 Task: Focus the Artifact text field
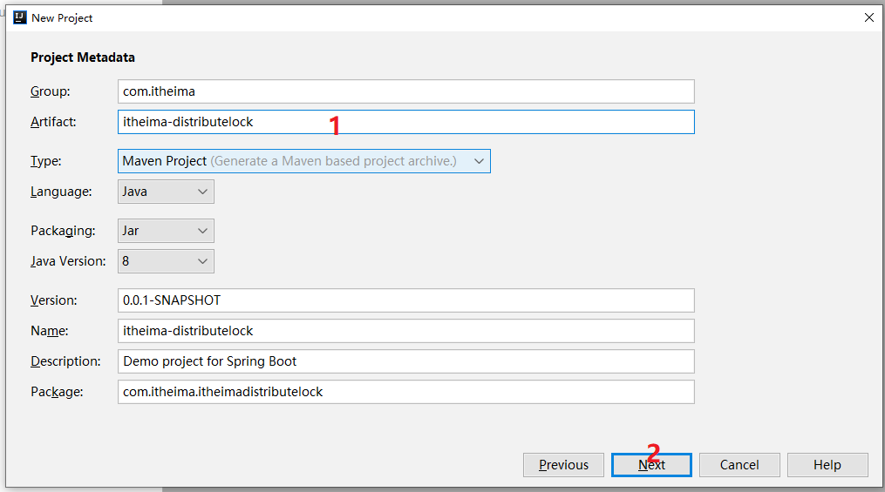click(x=405, y=122)
